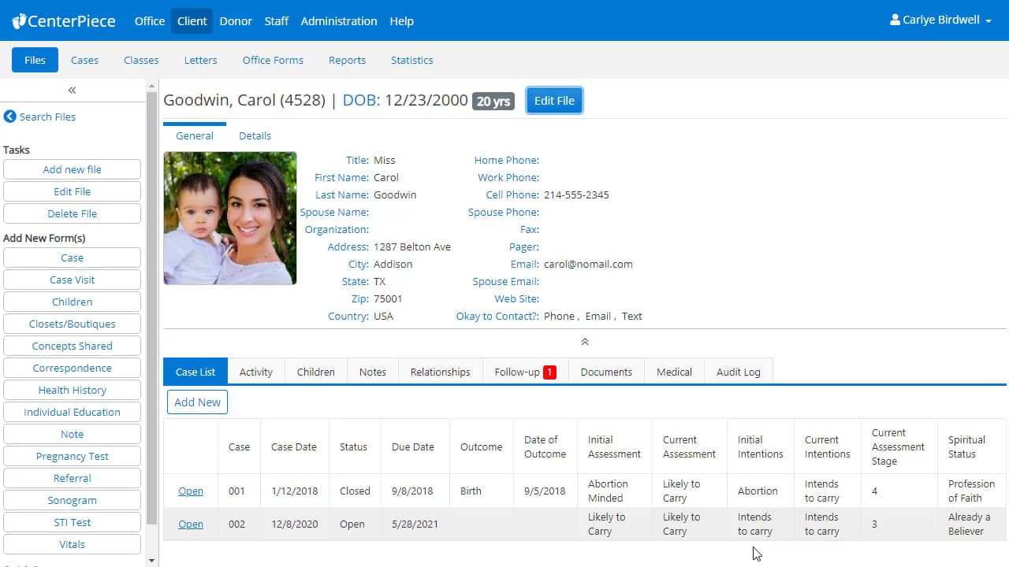Image resolution: width=1009 pixels, height=567 pixels.
Task: Add a Health History form
Action: pos(72,390)
